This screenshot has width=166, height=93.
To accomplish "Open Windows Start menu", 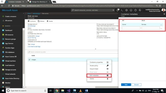I will click(x=3, y=90).
